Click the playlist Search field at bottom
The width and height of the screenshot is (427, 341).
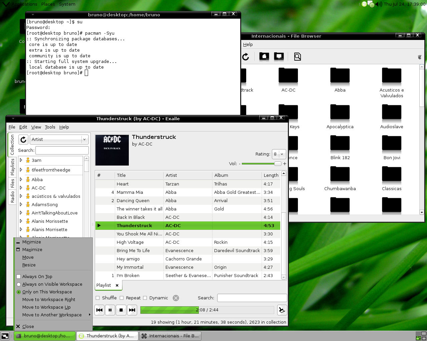(252, 298)
